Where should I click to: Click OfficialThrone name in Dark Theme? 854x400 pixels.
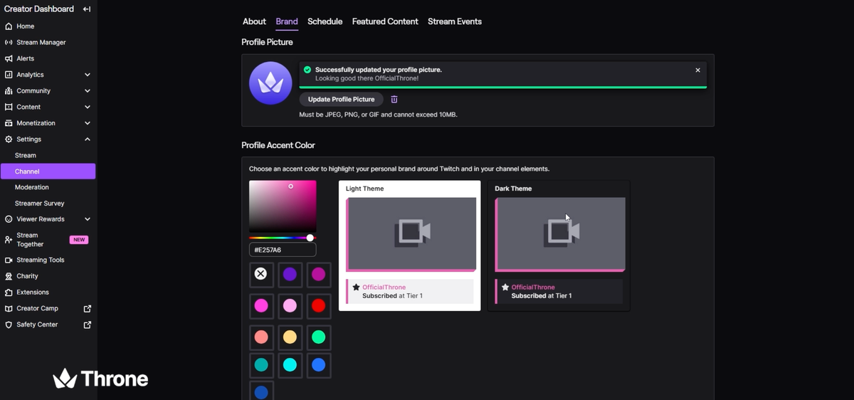tap(533, 288)
